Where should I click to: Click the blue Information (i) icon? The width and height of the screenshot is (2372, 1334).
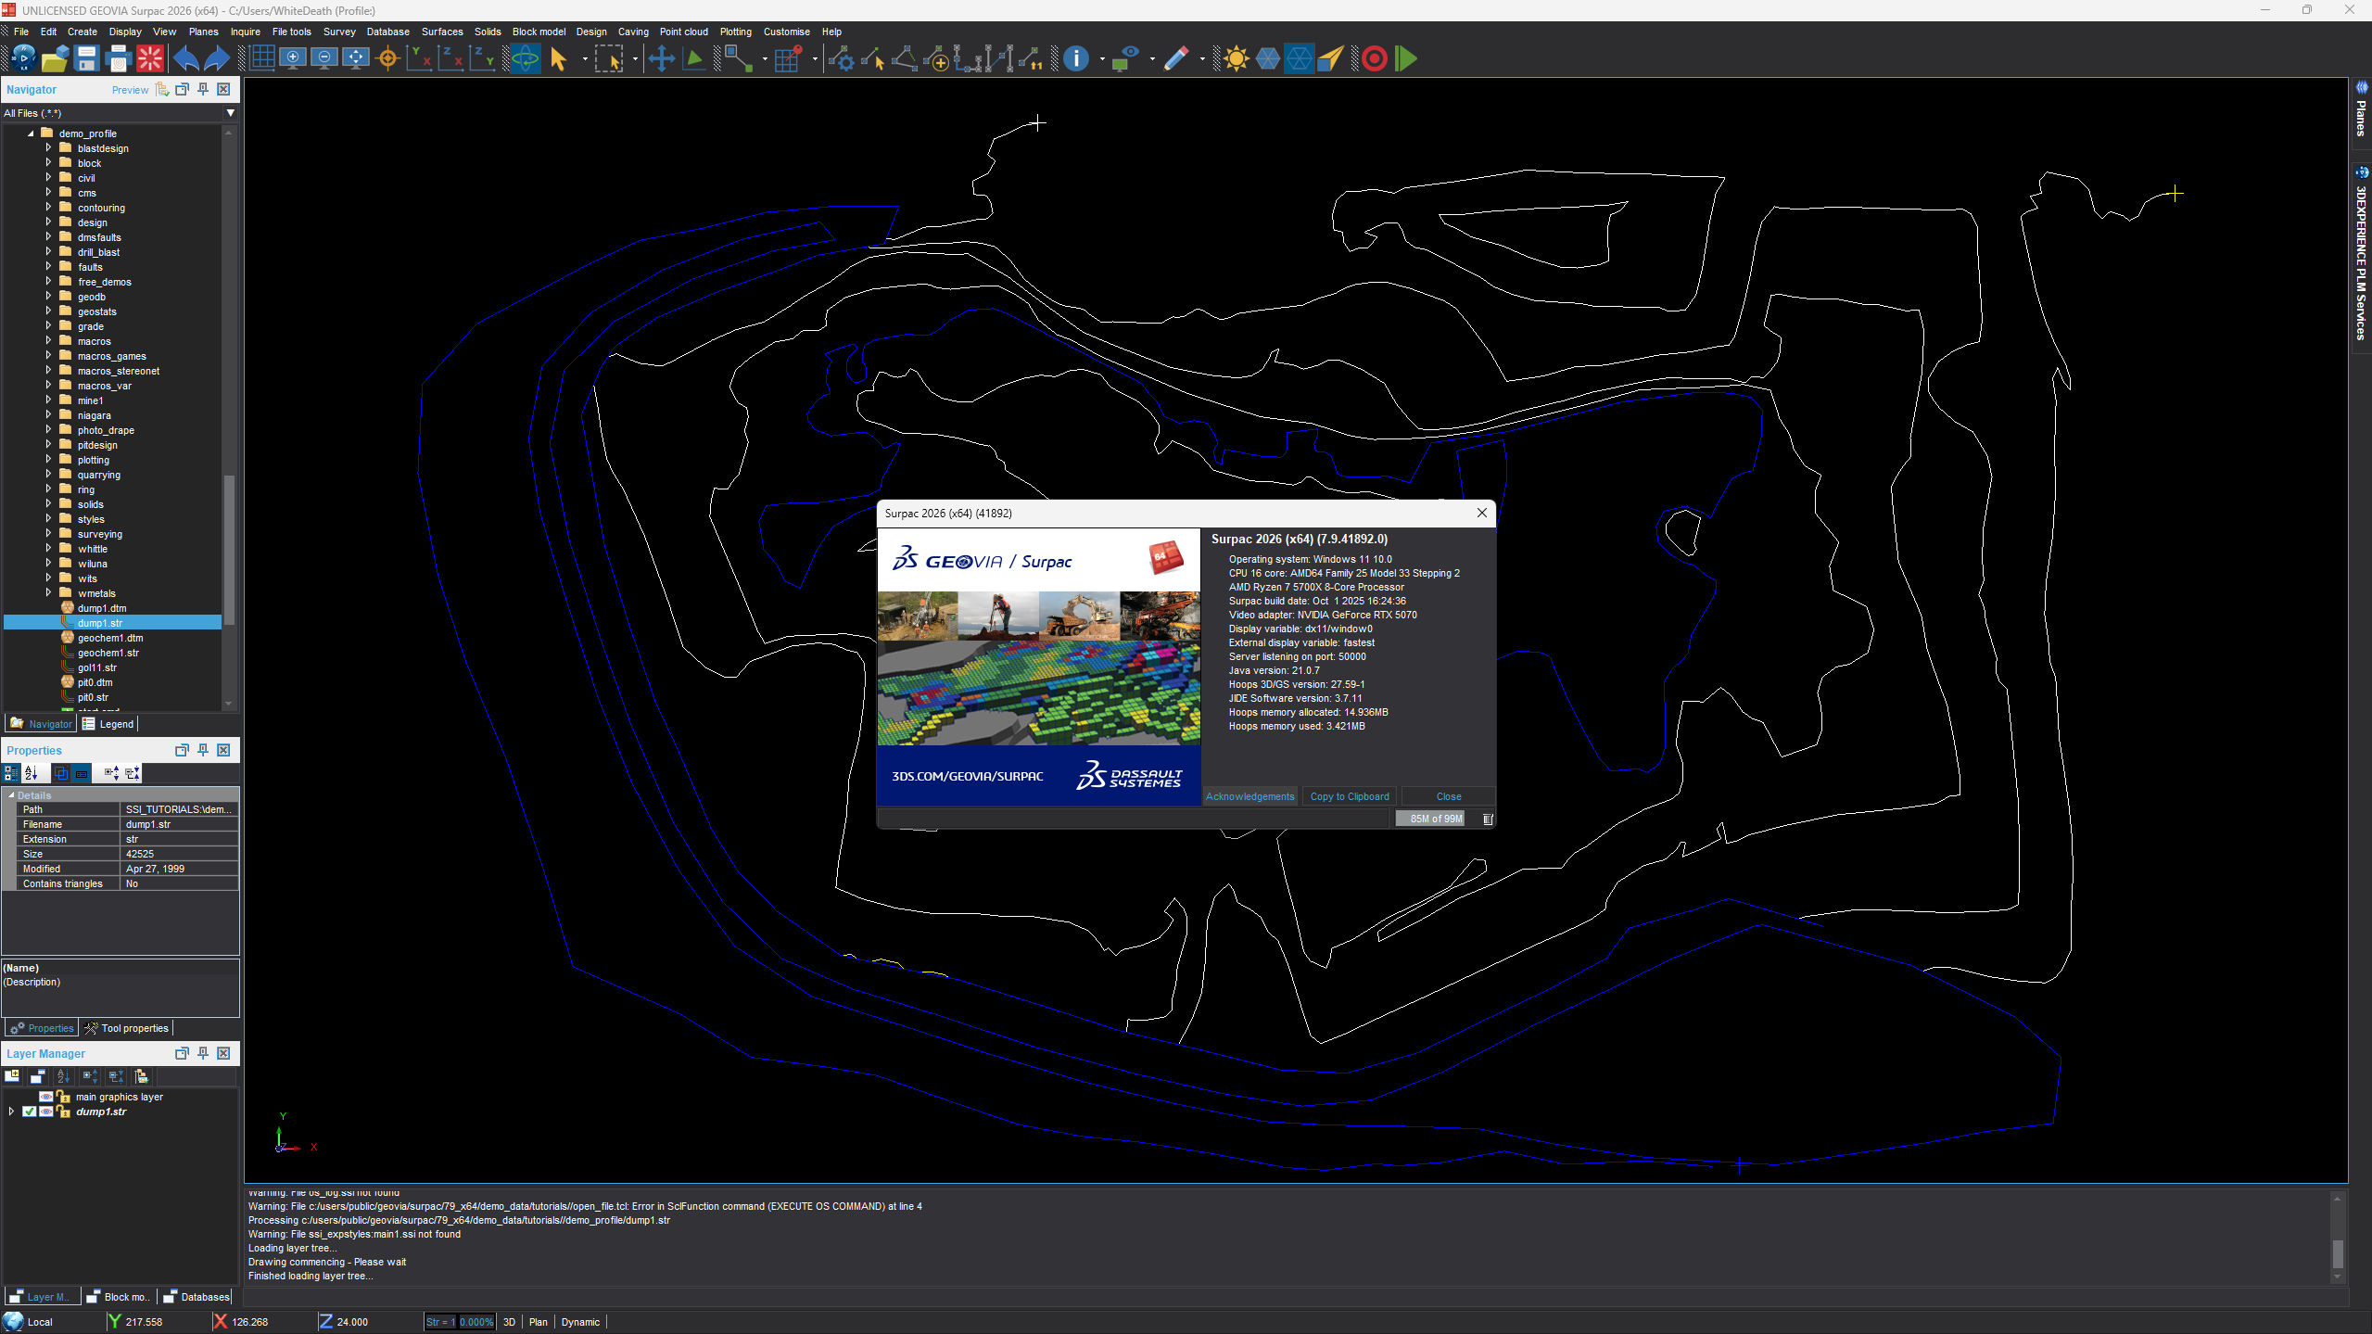[1076, 58]
